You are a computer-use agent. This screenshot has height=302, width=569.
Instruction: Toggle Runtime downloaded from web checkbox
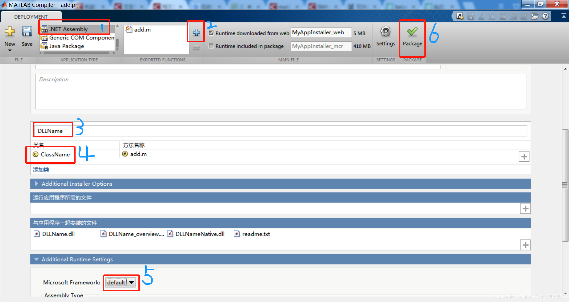(211, 33)
